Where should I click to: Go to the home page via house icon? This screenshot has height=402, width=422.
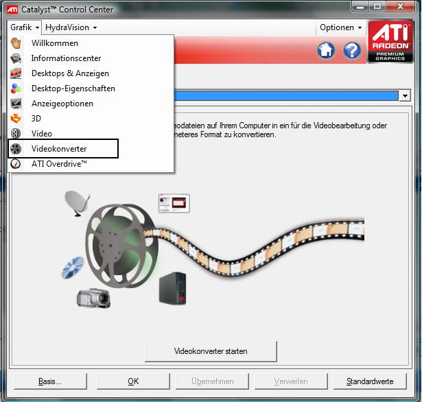click(326, 50)
